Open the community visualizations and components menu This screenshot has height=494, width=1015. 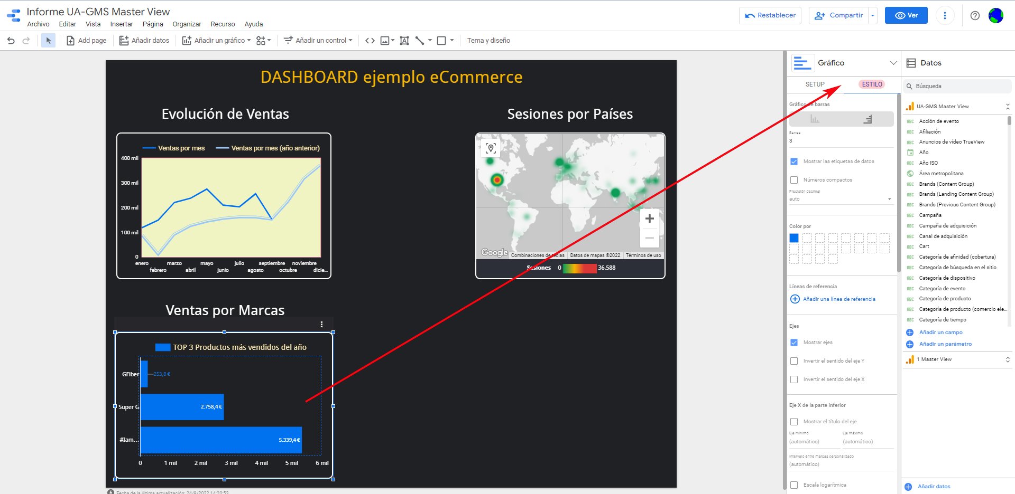click(x=263, y=41)
